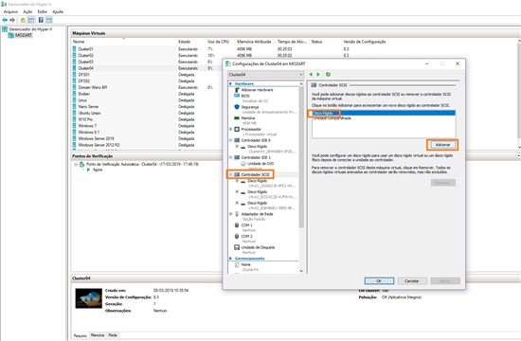This screenshot has height=341, width=521.
Task: Select COM 1 port in the tree
Action: click(x=246, y=225)
